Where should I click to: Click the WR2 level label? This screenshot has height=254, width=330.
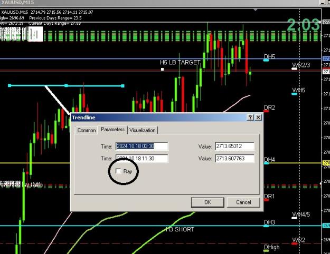299,240
